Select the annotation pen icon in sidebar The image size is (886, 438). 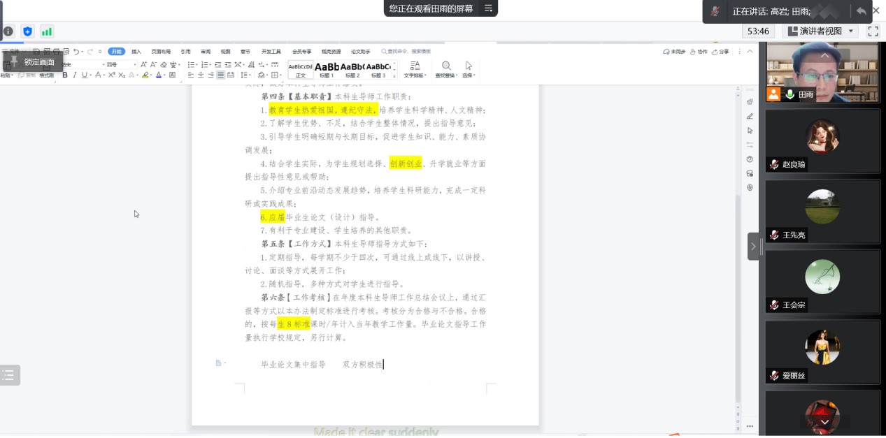(749, 116)
